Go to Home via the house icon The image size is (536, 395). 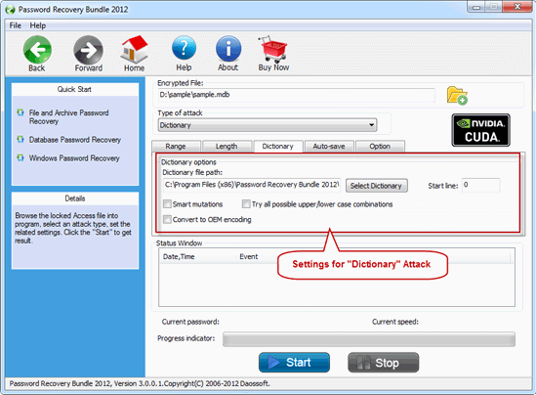coord(134,49)
